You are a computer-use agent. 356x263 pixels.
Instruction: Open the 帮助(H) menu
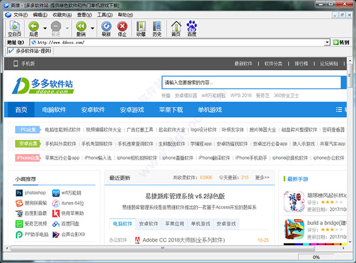click(x=125, y=15)
